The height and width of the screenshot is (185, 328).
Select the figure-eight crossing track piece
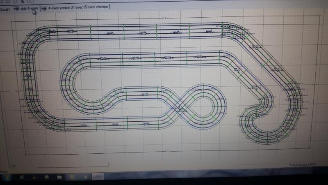coord(180,109)
